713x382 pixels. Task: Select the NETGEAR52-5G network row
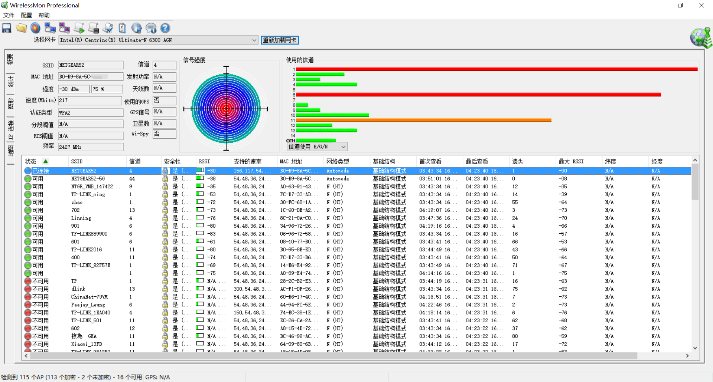pyautogui.click(x=357, y=179)
